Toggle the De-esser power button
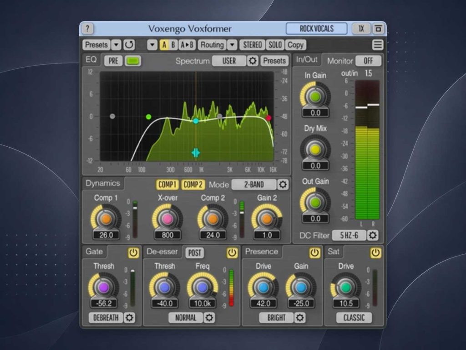 click(x=232, y=252)
